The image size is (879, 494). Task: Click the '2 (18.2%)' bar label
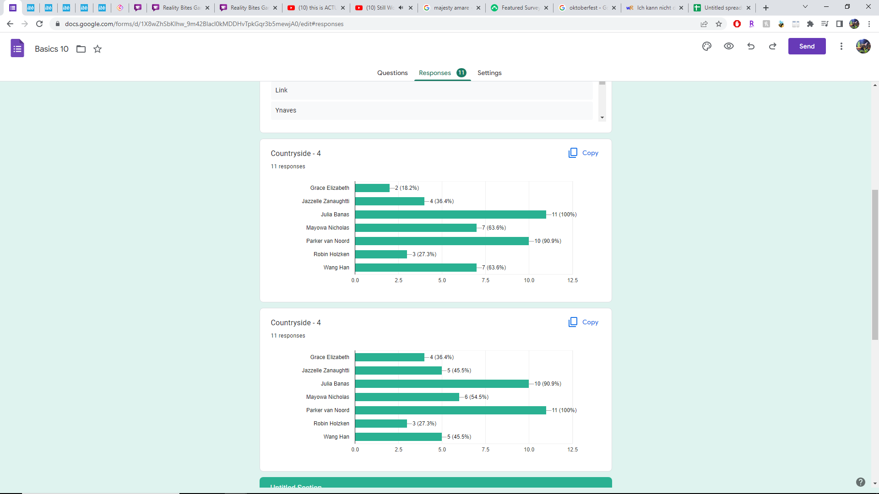(407, 188)
